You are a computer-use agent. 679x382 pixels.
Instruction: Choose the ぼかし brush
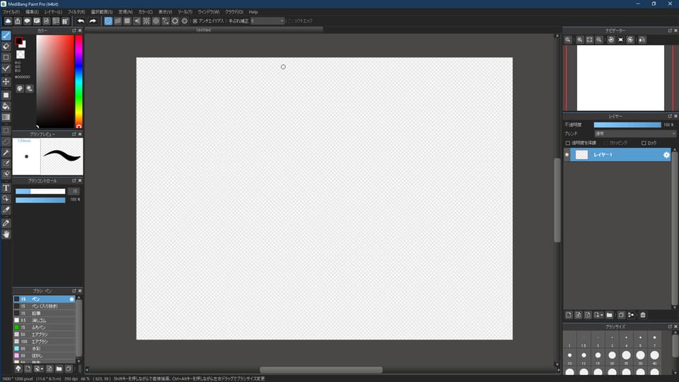click(44, 356)
